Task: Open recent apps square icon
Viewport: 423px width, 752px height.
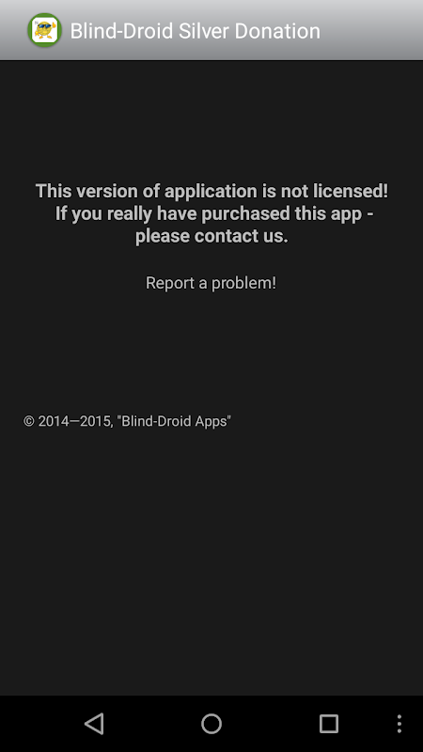Action: click(328, 723)
